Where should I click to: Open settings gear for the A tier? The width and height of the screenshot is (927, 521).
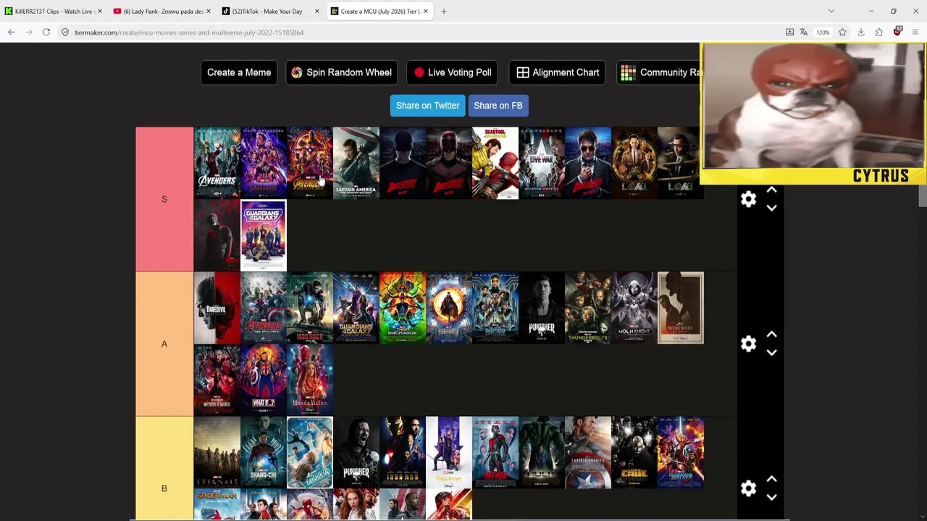click(748, 344)
